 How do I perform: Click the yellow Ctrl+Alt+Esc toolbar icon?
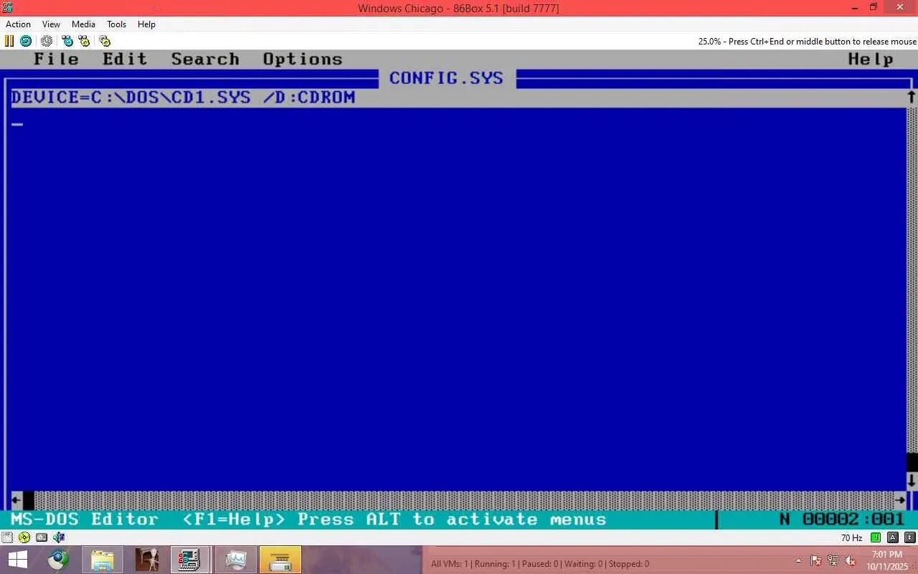pos(84,41)
